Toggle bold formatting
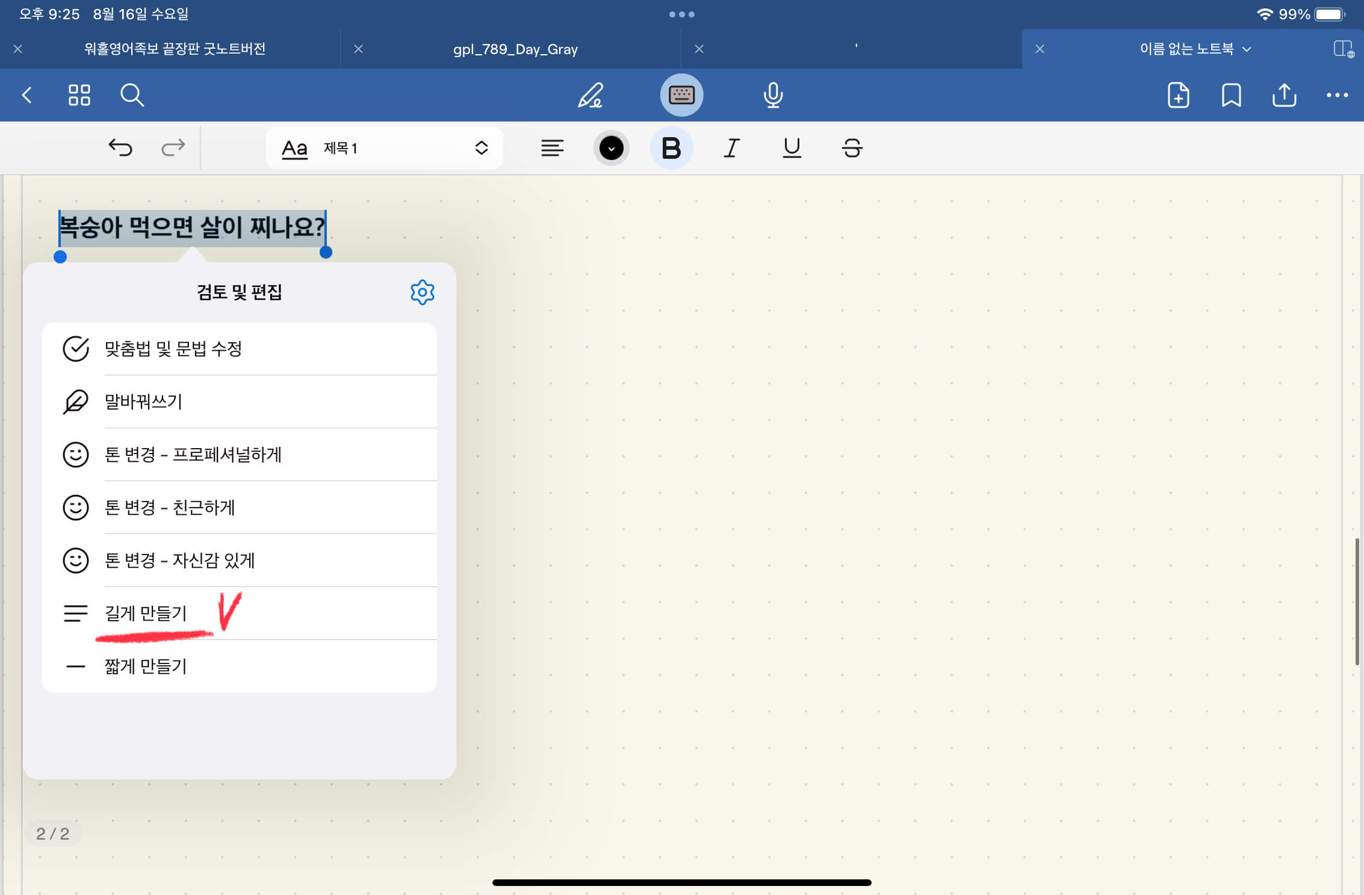The width and height of the screenshot is (1364, 895). [671, 148]
